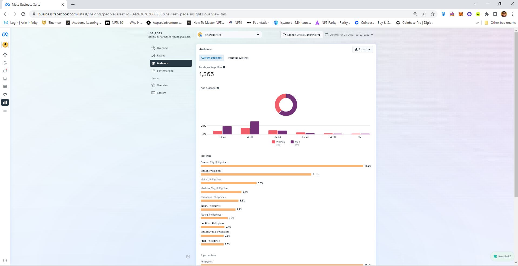This screenshot has width=518, height=266.
Task: Click the browser address bar URL
Action: point(132,14)
